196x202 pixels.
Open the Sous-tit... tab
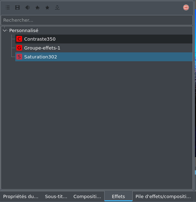tap(56, 196)
